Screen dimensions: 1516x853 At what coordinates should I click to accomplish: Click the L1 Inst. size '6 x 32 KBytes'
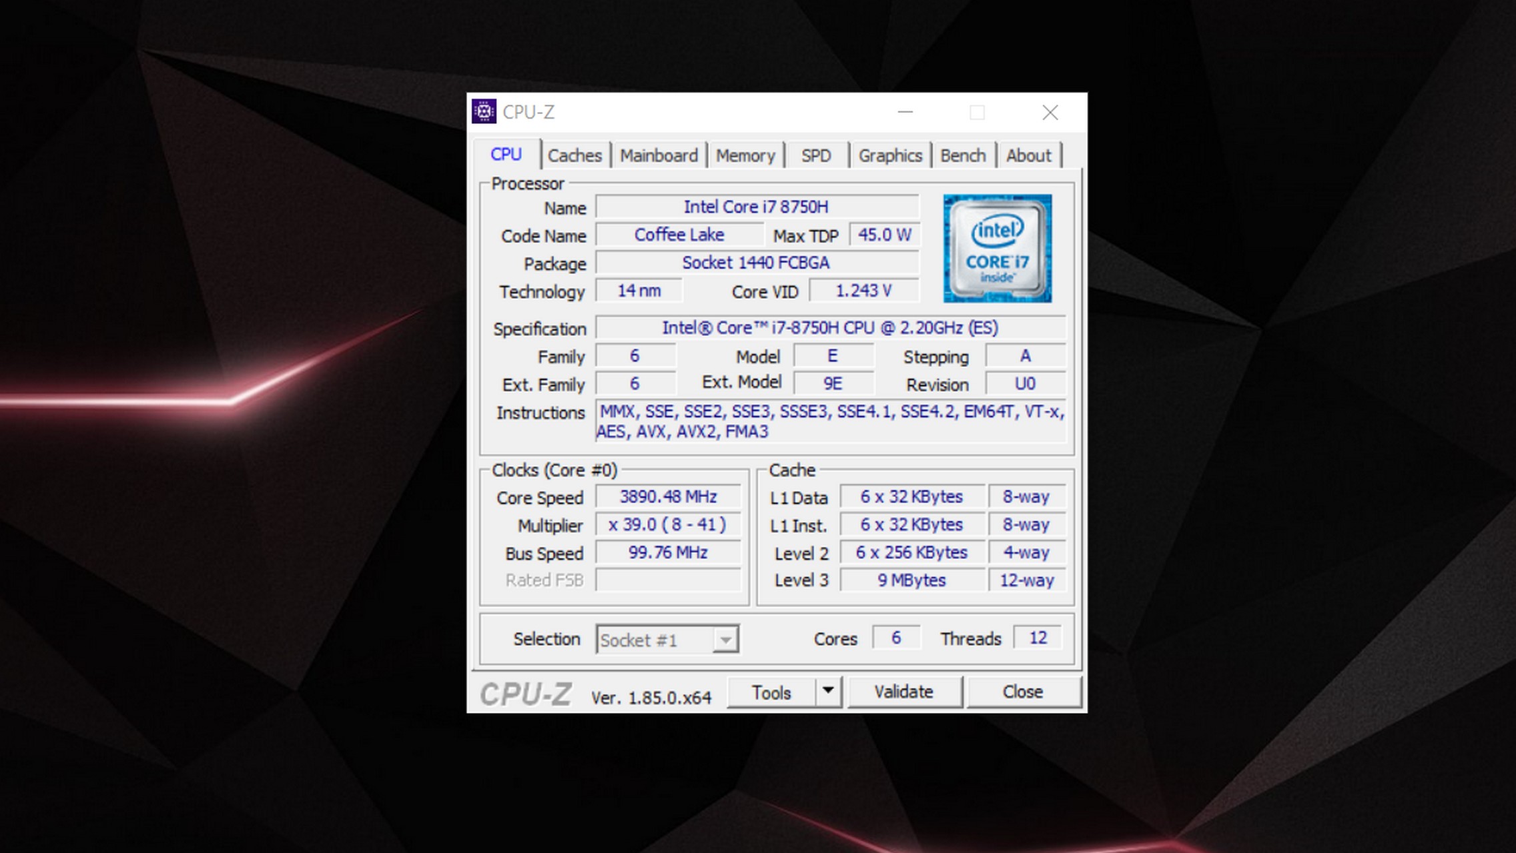click(x=911, y=525)
